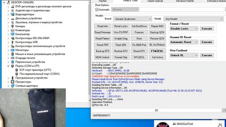This screenshot has height=127, width=226.
Task: Click the IDE ATA/ATAPI controllers icon
Action: 13,38
